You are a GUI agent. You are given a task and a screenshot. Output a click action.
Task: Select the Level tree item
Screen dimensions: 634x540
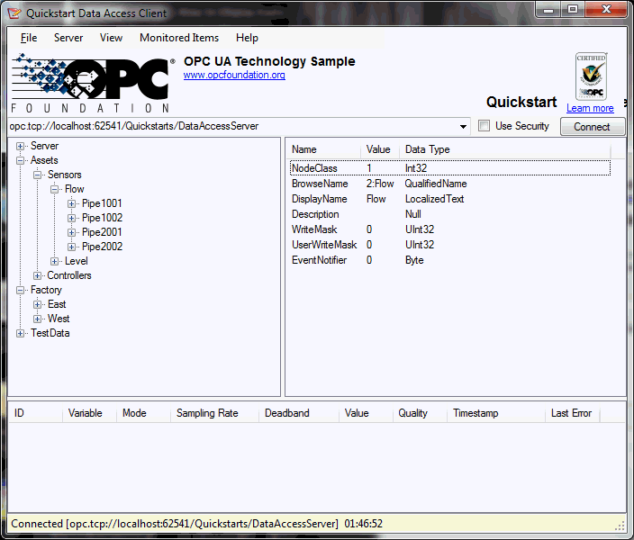(x=76, y=261)
